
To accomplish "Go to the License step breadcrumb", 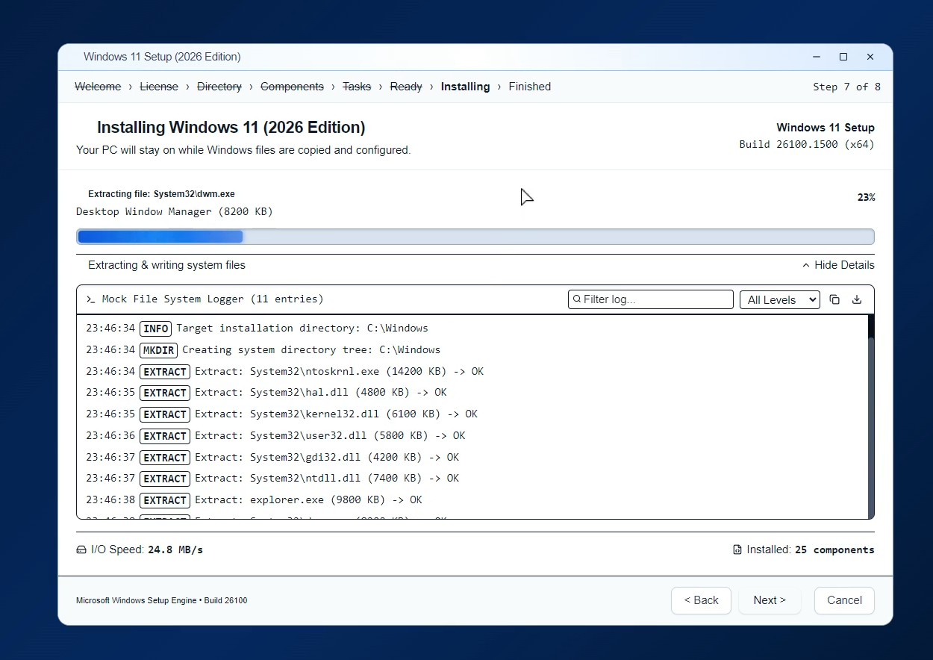I will tap(159, 87).
